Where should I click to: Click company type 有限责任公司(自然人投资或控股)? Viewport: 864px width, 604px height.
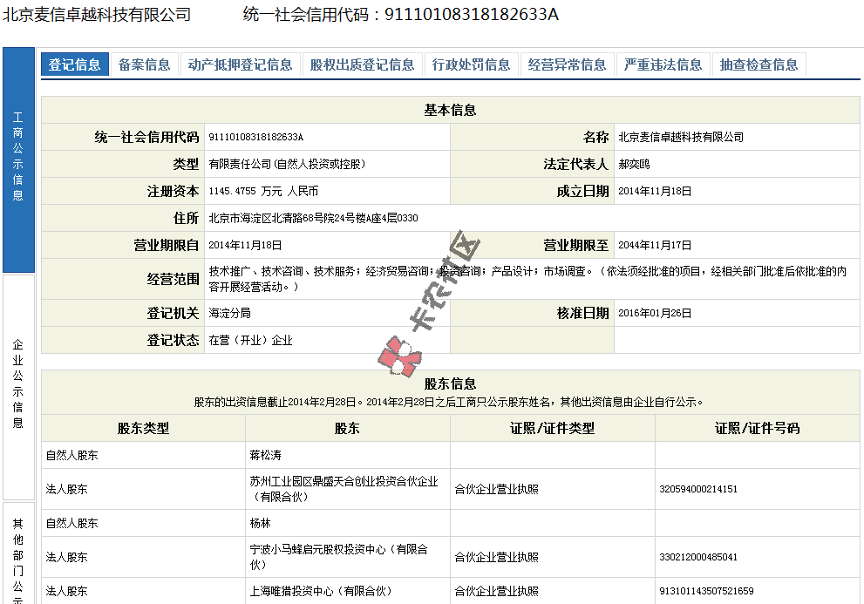(x=287, y=164)
